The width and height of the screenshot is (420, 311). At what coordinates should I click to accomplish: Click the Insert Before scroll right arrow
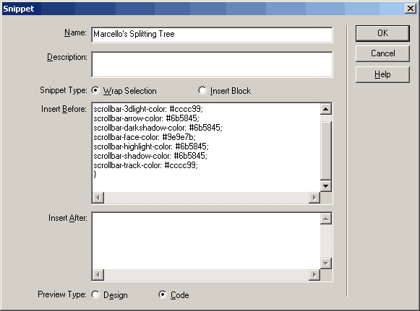[x=314, y=198]
